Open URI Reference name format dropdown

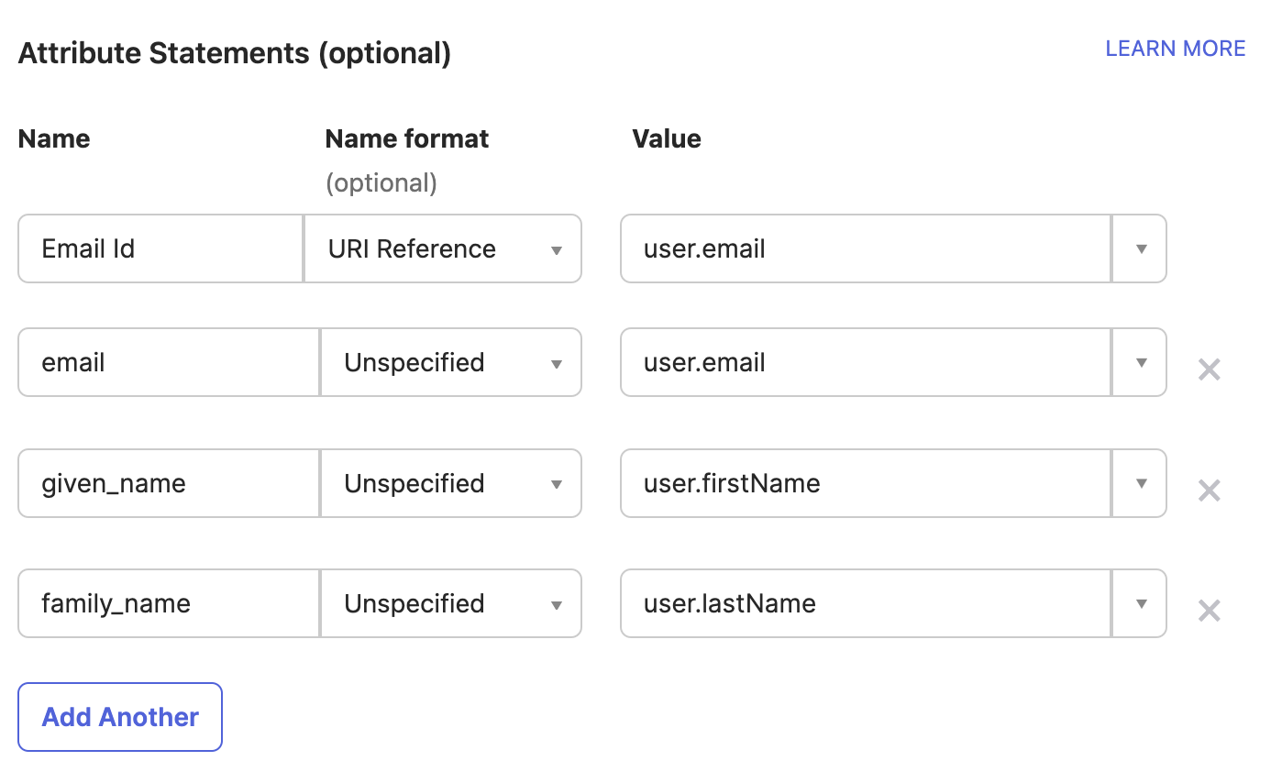[x=443, y=248]
